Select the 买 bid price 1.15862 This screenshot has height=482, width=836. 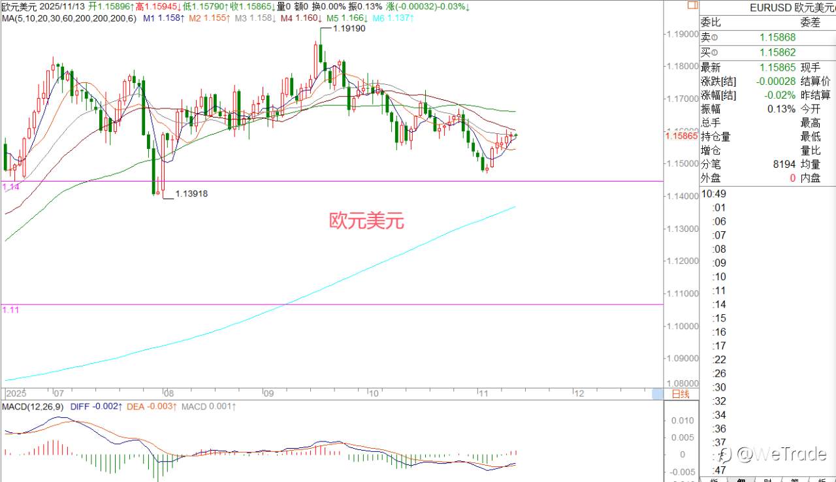point(778,52)
